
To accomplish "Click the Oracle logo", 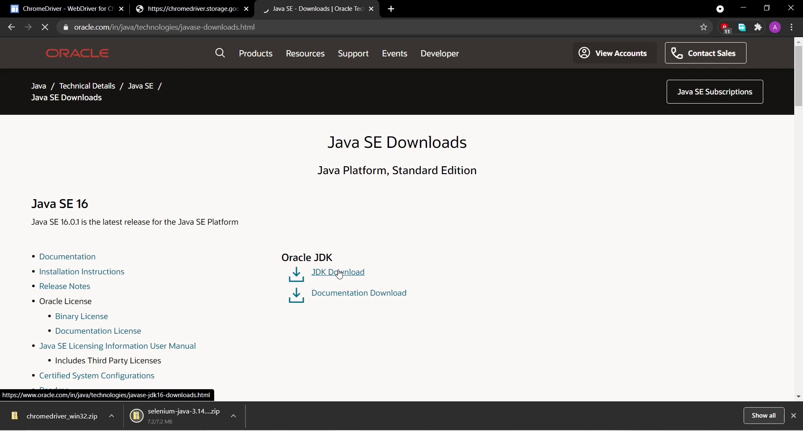I will [78, 53].
